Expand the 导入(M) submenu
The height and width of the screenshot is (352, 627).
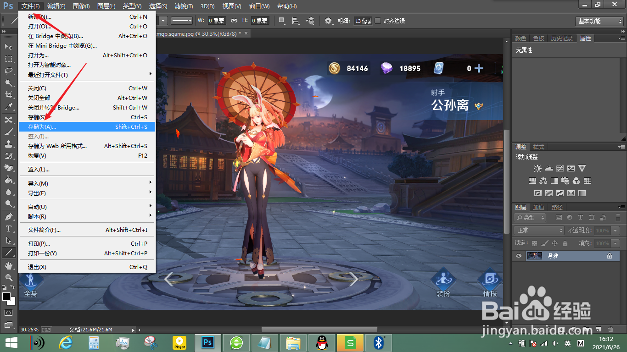click(x=87, y=183)
